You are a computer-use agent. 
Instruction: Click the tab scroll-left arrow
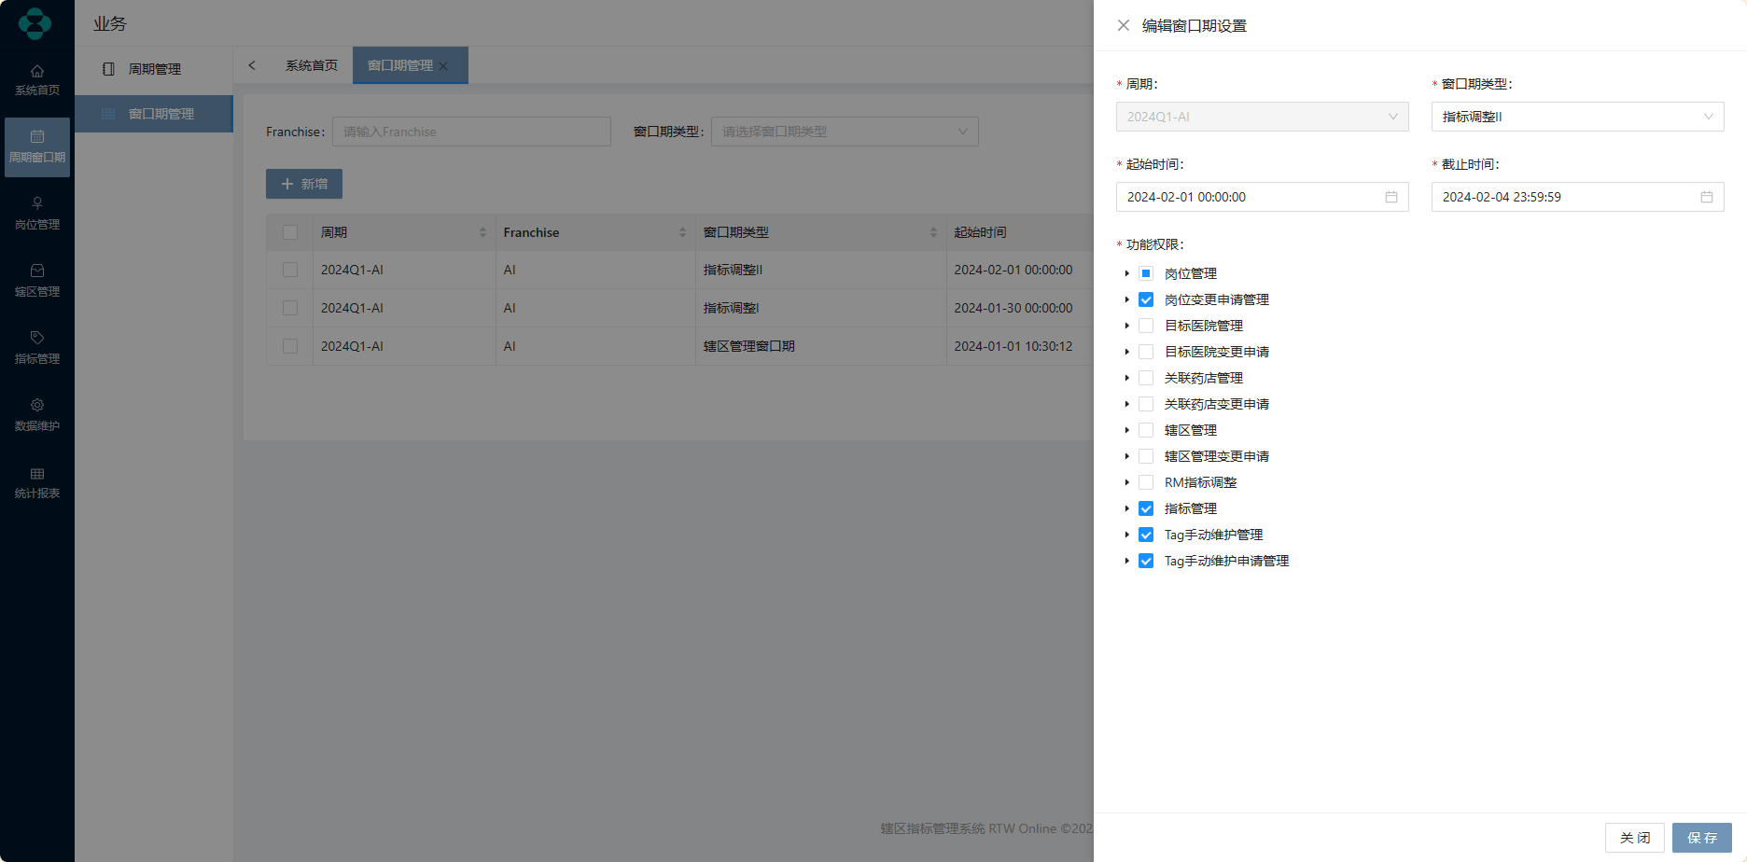(x=252, y=65)
